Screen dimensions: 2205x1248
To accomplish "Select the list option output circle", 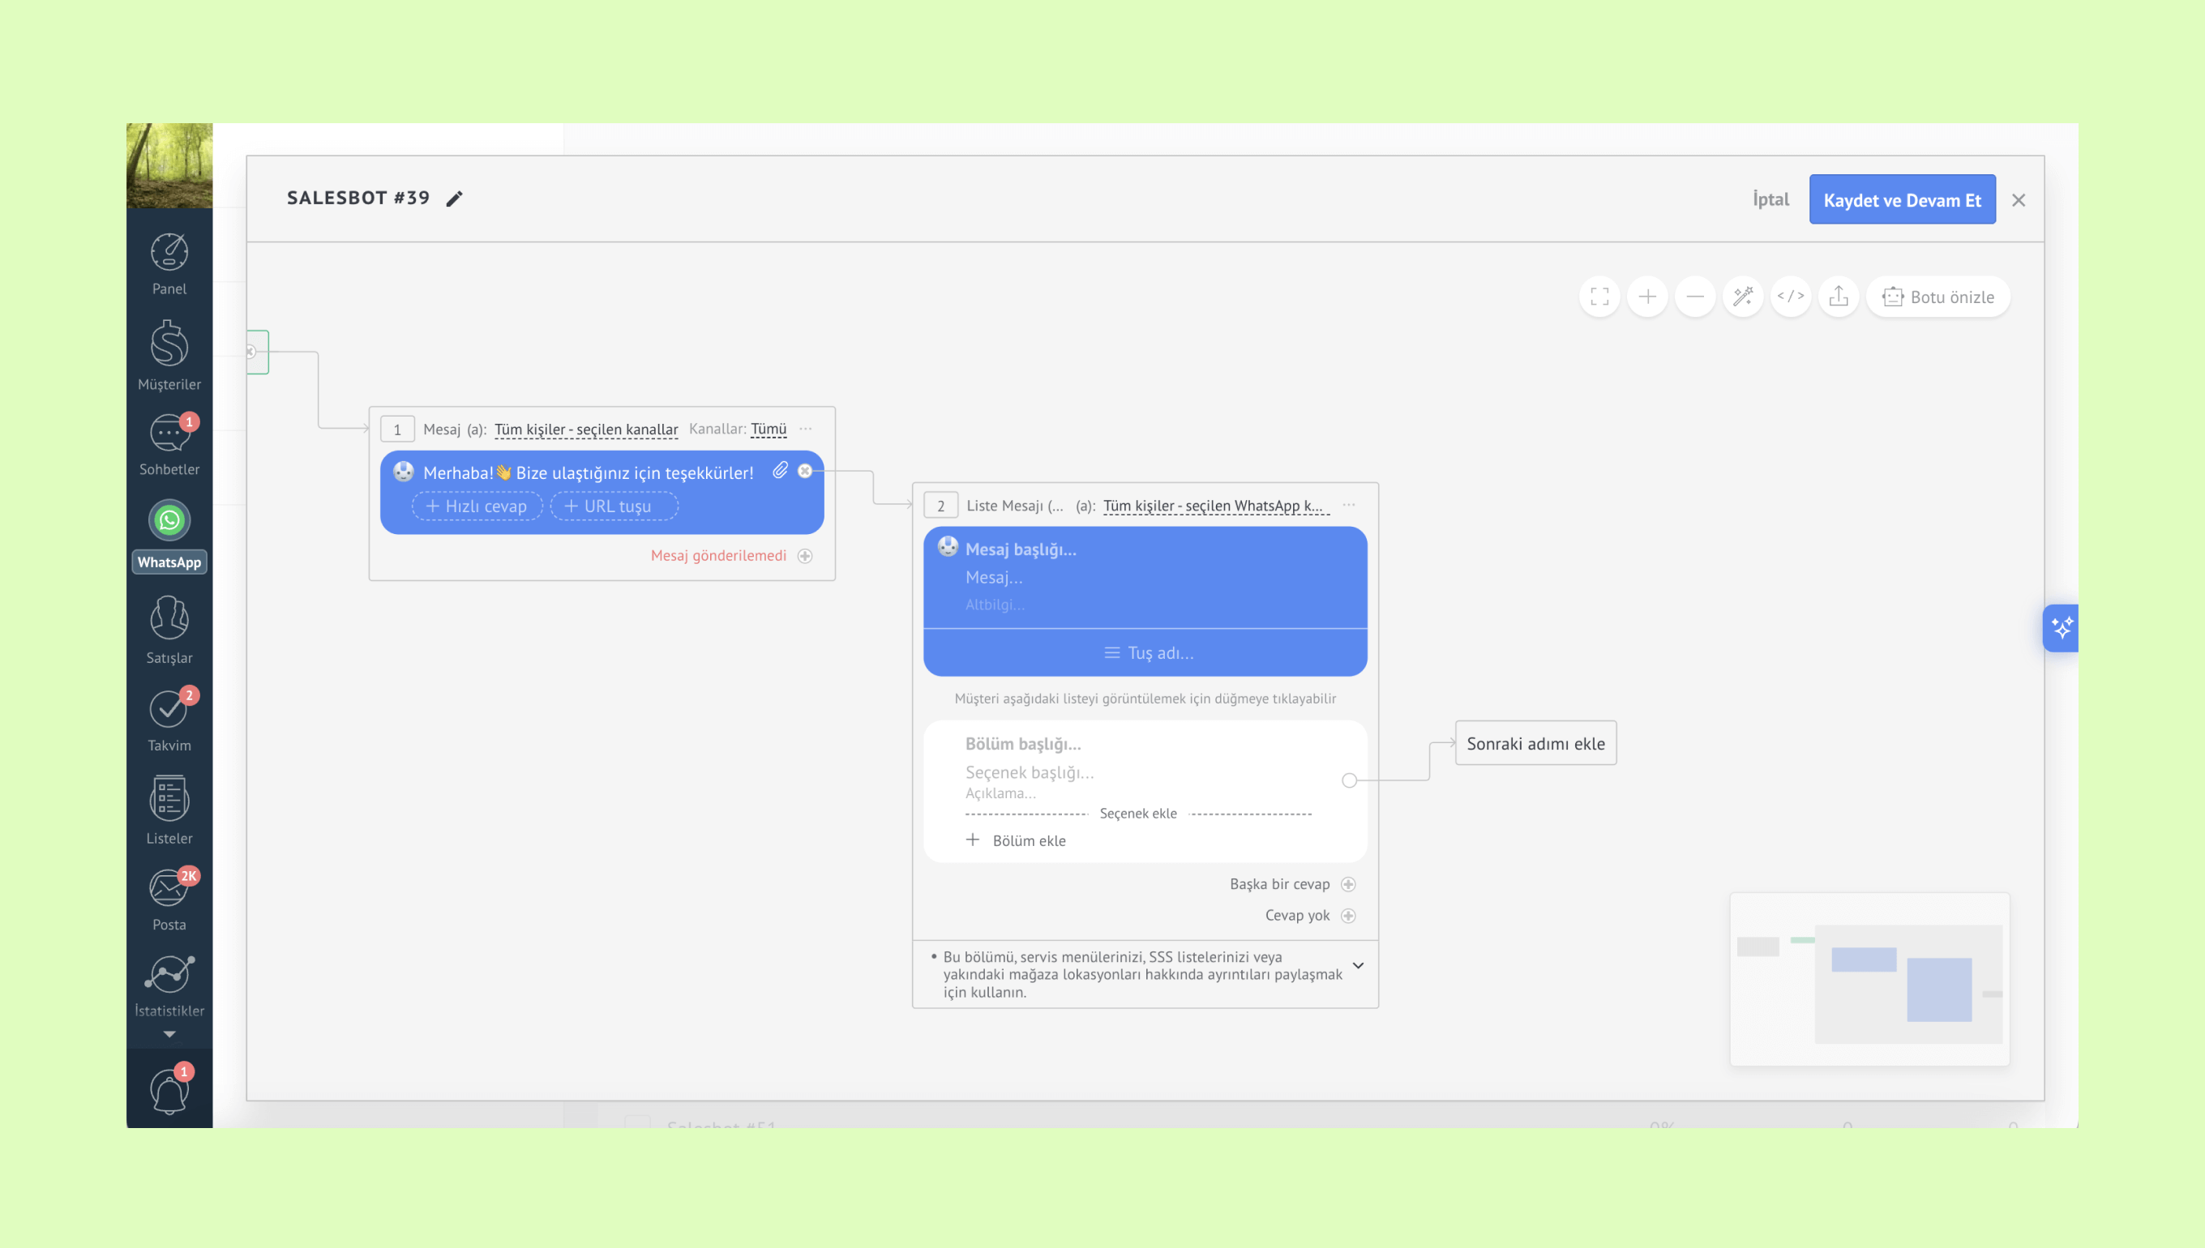I will (1349, 780).
